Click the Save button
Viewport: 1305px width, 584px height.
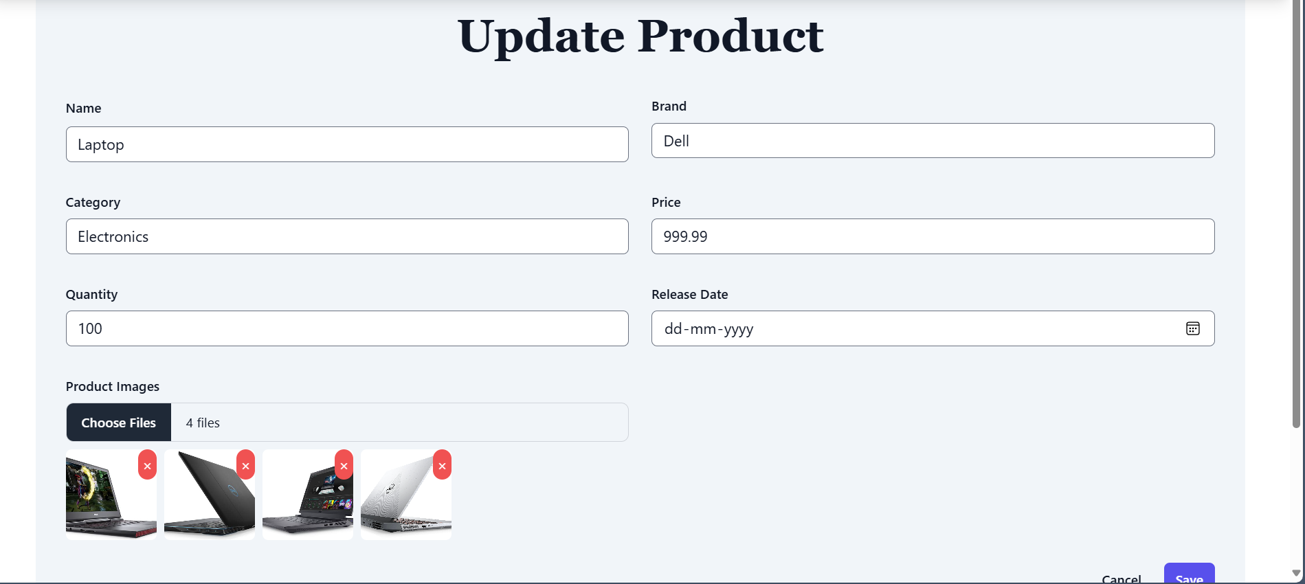click(1189, 577)
